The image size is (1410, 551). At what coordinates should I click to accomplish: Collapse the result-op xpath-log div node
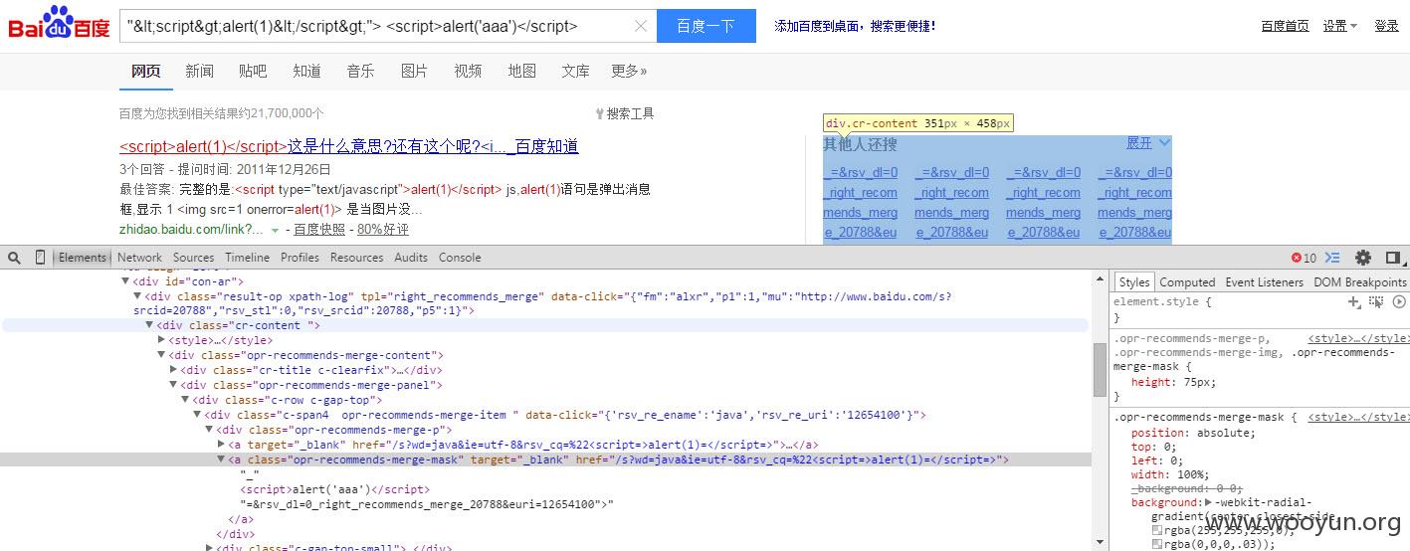coord(138,296)
